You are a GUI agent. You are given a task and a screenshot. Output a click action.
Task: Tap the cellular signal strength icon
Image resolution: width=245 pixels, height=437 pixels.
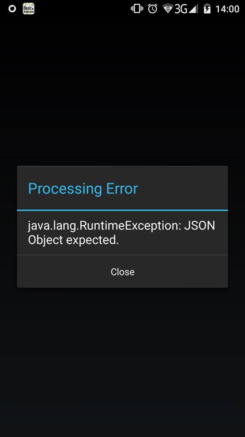point(193,9)
